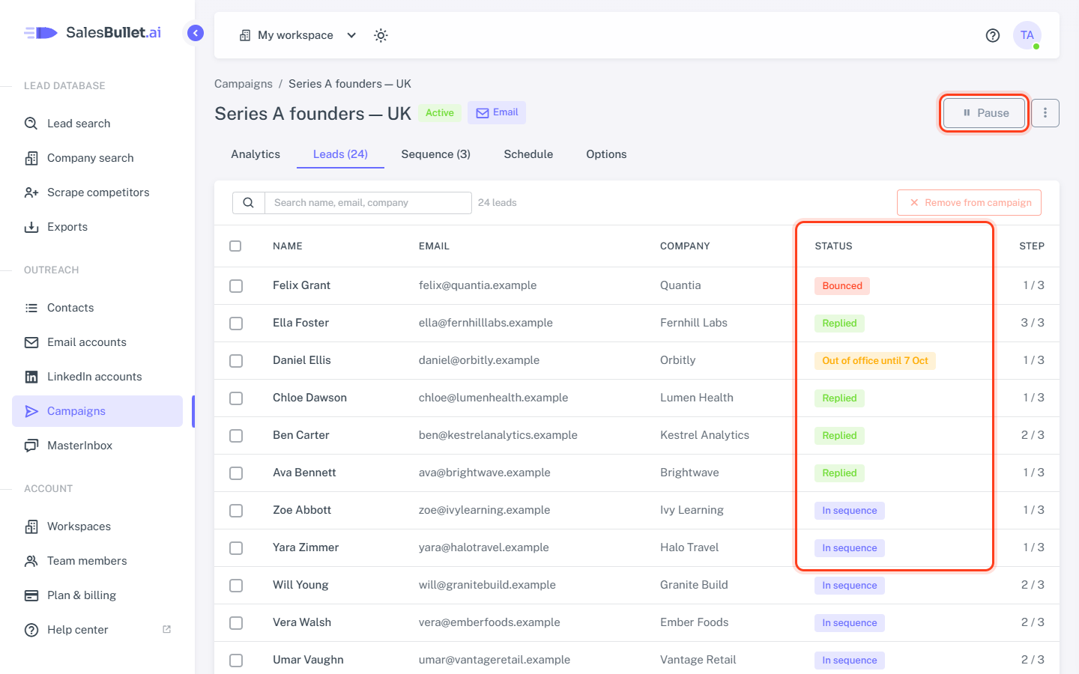
Task: Focus the search name, email, company field
Action: (368, 203)
